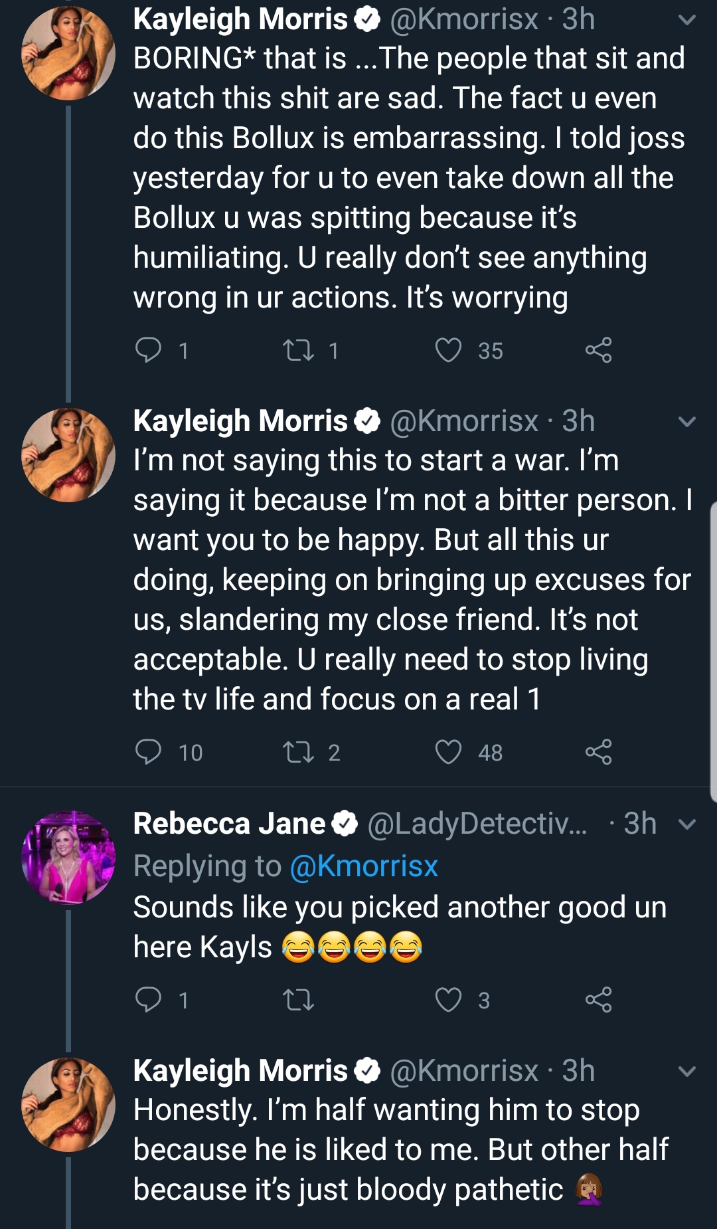This screenshot has height=1229, width=717.
Task: Click the scrollbar handle on right edge
Action: [713, 652]
